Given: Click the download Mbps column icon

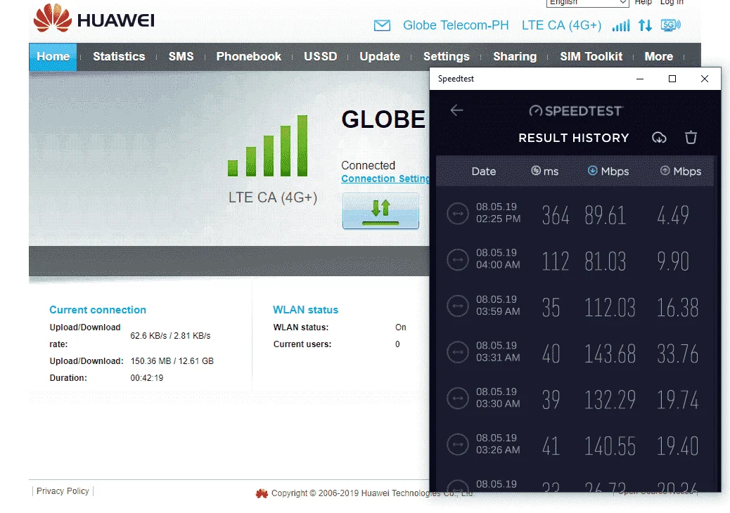Looking at the screenshot, I should coord(592,171).
